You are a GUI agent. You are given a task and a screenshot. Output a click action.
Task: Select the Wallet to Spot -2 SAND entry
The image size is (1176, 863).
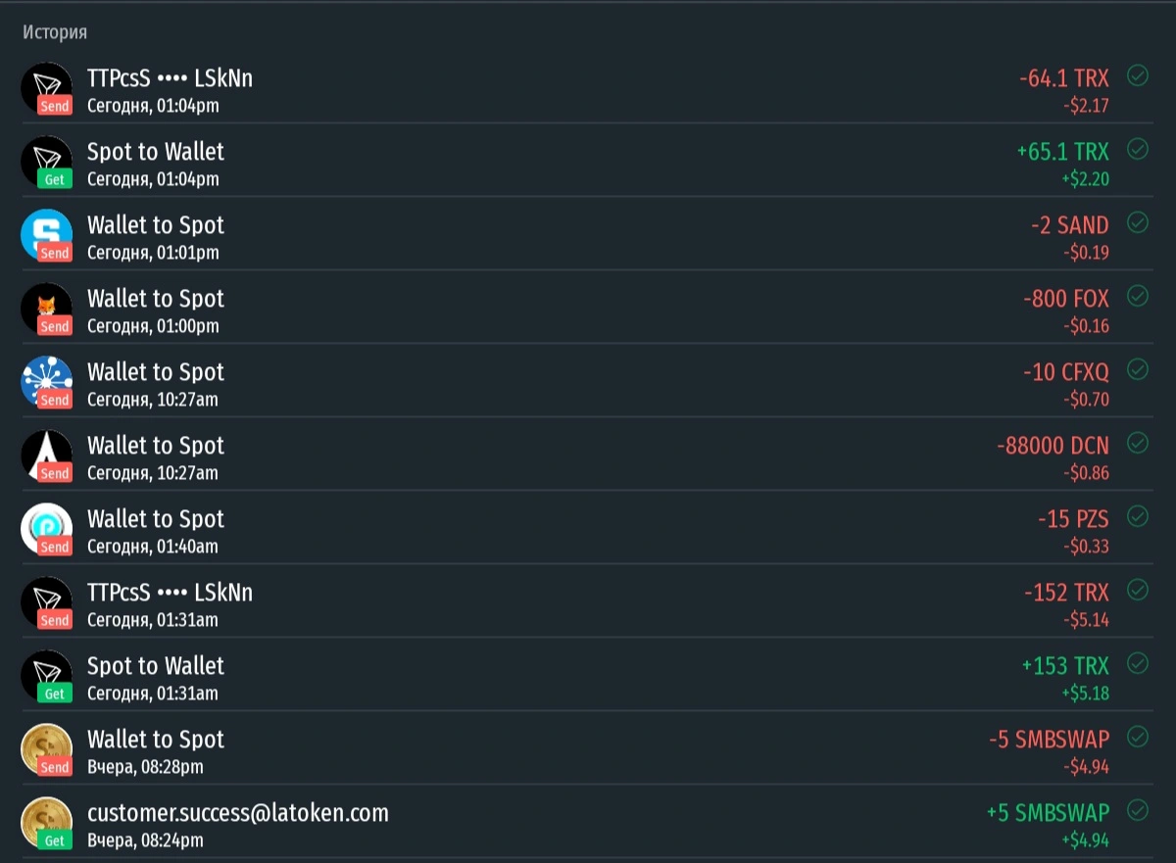pos(588,235)
